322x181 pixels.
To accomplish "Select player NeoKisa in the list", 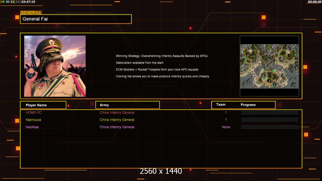I will (x=32, y=127).
